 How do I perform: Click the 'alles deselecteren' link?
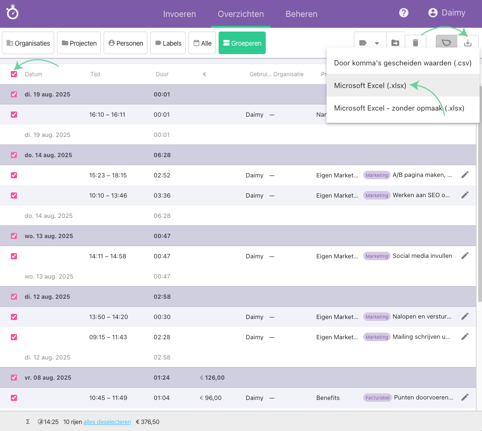pyautogui.click(x=107, y=422)
